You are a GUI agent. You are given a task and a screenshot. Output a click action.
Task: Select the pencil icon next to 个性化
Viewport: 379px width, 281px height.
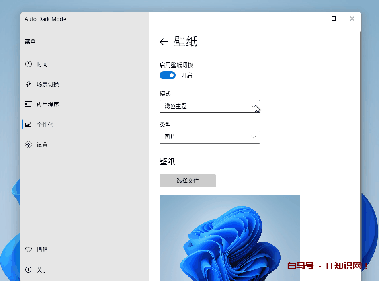click(x=28, y=124)
